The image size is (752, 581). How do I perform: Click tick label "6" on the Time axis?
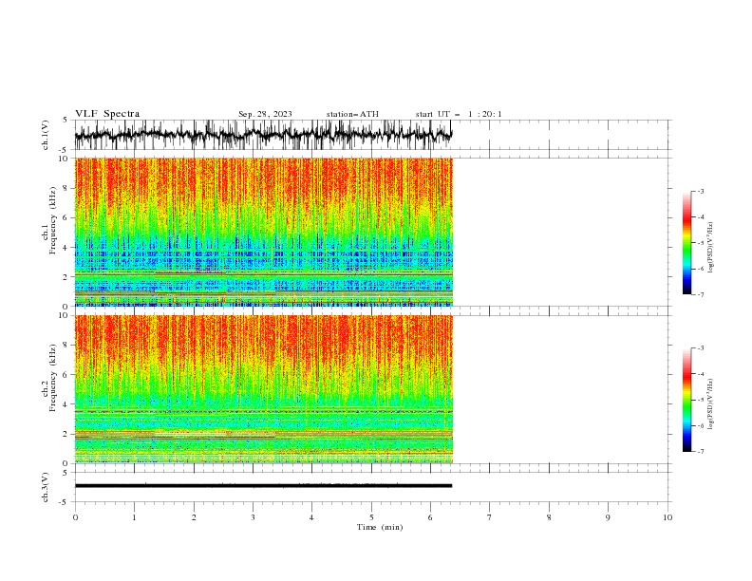click(430, 517)
